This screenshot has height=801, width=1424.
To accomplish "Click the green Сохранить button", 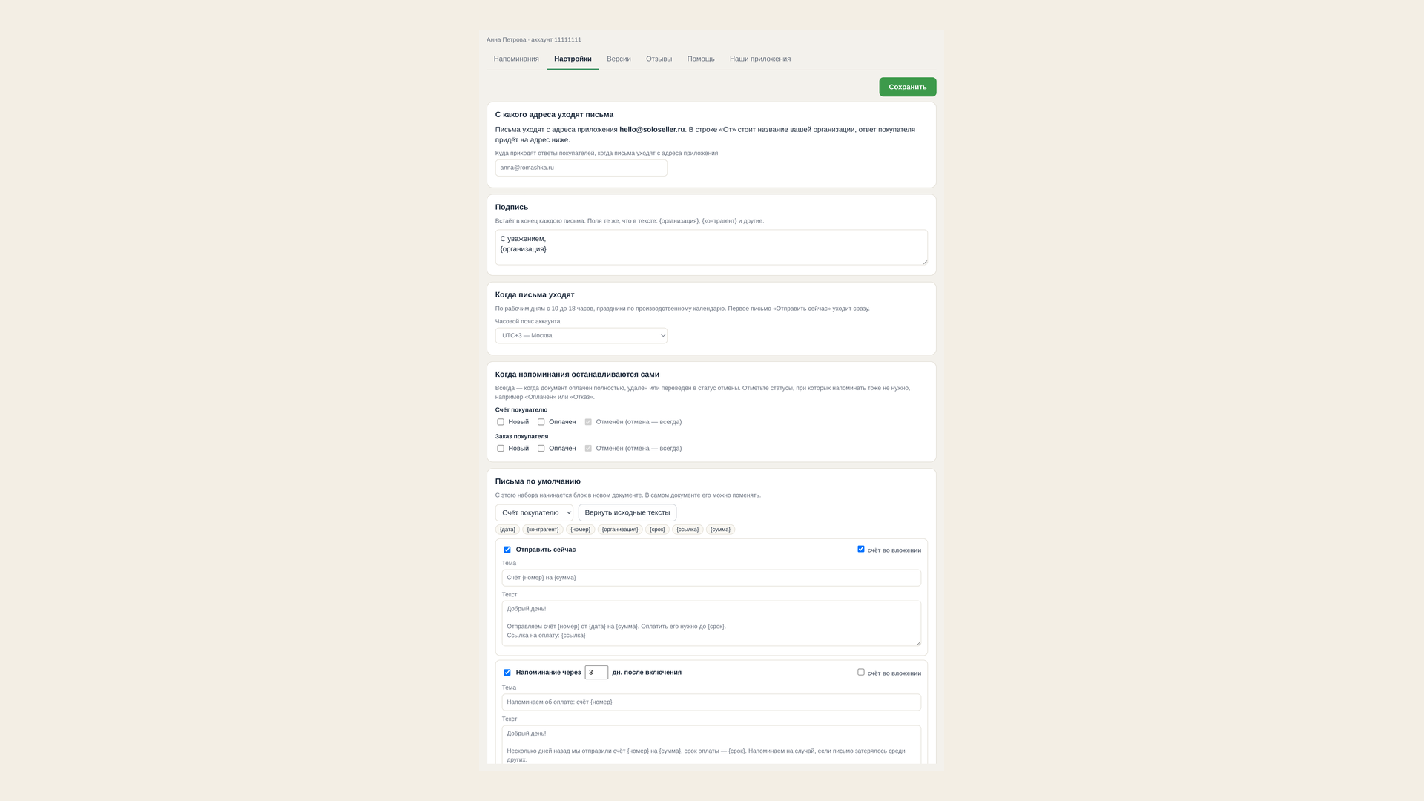I will pyautogui.click(x=908, y=87).
